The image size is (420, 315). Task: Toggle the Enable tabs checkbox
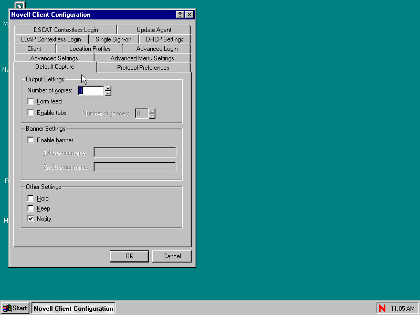point(31,113)
